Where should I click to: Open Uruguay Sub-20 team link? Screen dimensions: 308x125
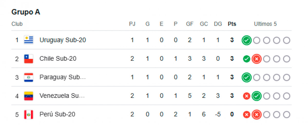pos(63,40)
